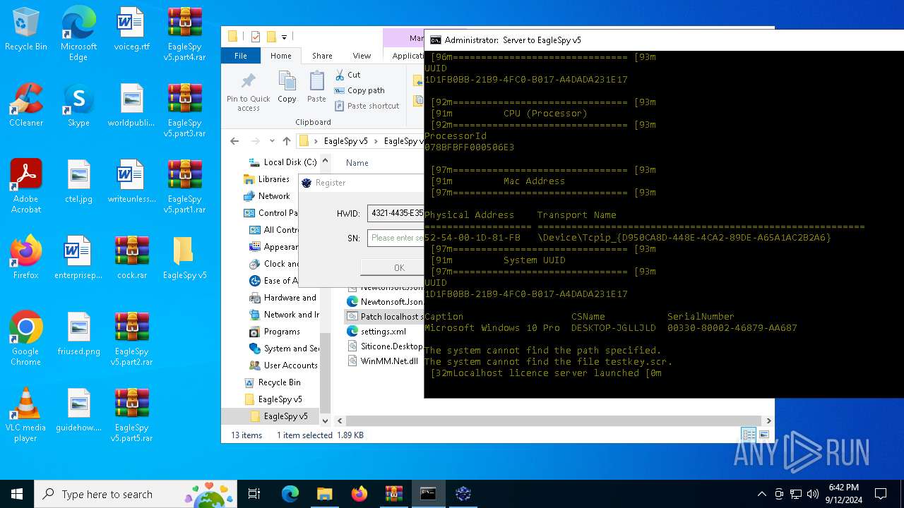
Task: Switch to the View ribbon tab
Action: (x=362, y=56)
